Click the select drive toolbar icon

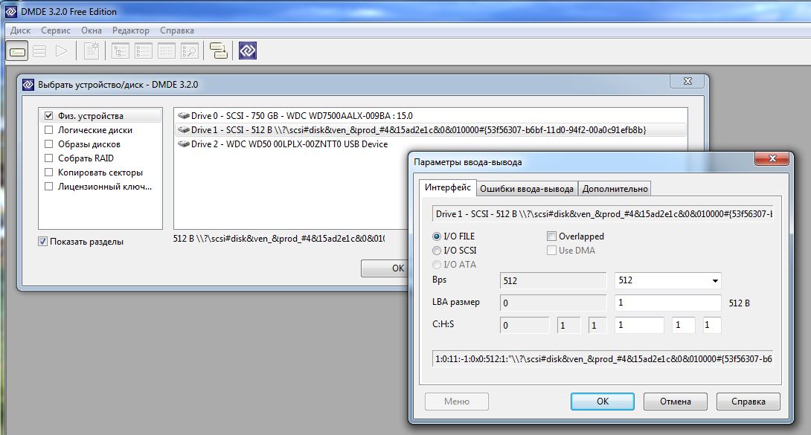click(18, 51)
